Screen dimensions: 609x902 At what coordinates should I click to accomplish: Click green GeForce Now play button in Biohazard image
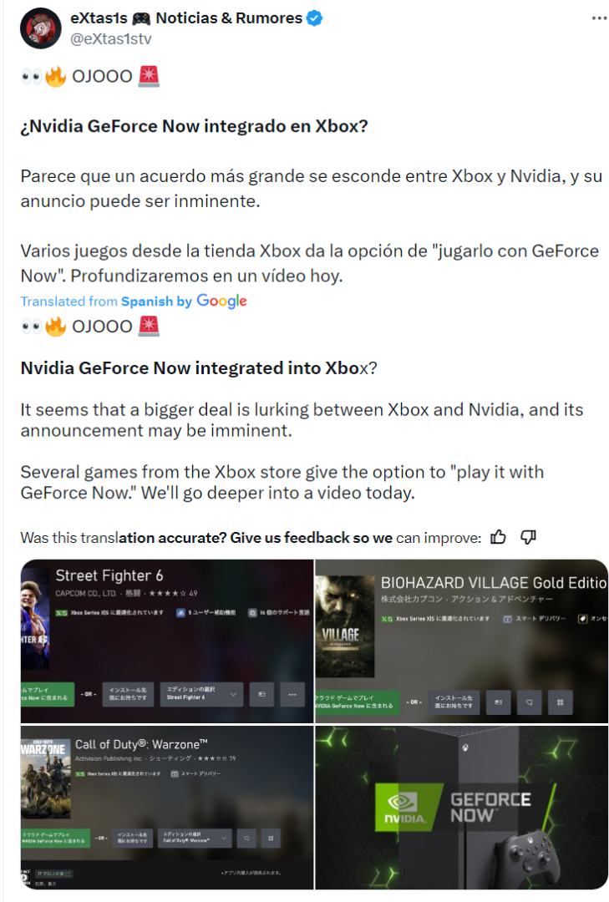coord(358,702)
